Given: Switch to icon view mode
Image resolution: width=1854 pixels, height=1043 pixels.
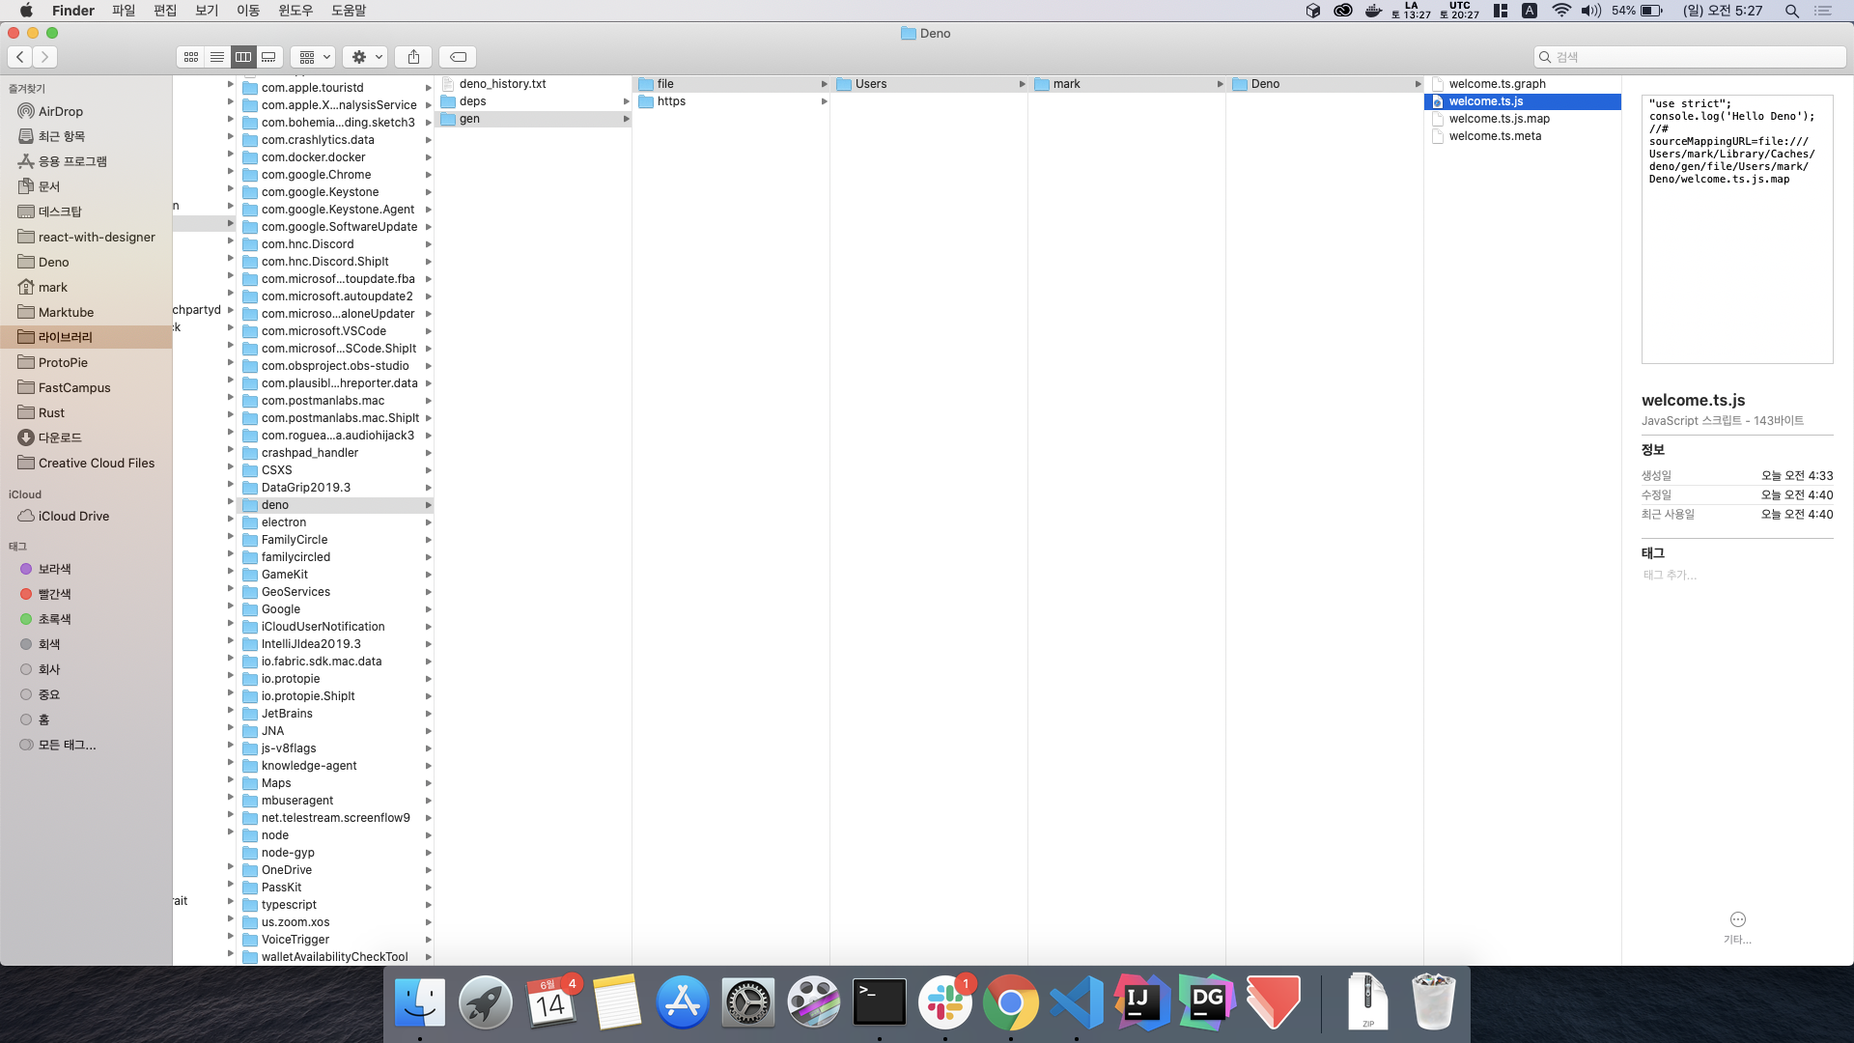Looking at the screenshot, I should pos(191,57).
